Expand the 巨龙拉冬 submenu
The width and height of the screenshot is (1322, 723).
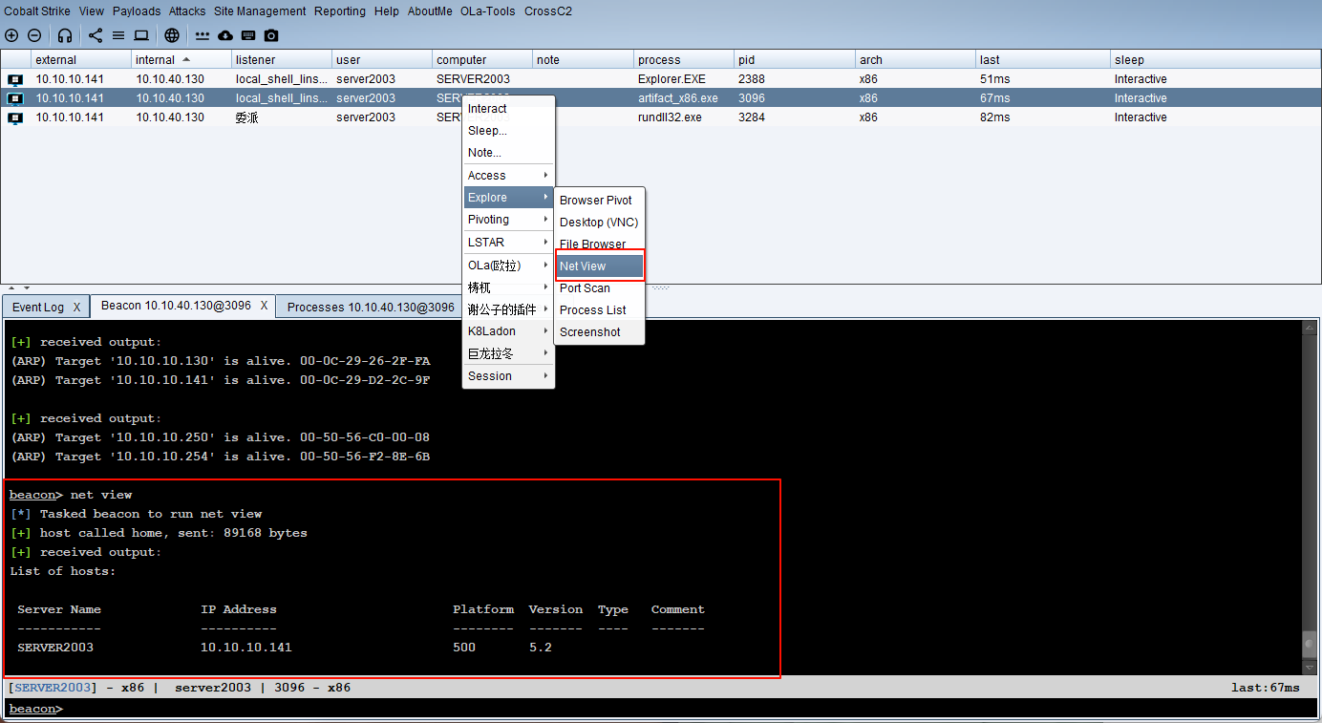click(x=508, y=353)
